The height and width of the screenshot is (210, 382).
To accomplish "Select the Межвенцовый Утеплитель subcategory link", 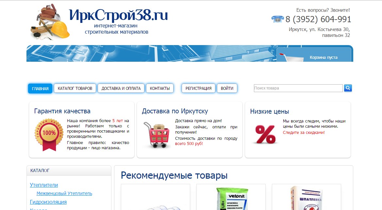I will coord(64,193).
